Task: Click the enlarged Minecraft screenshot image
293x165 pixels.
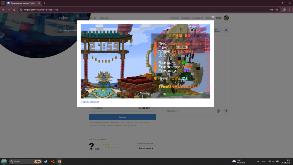Action: click(145, 61)
